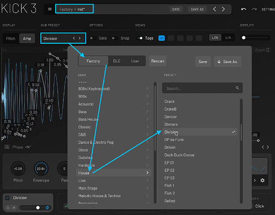
Task: Go to previous preset with top arrow
Action: click(215, 9)
